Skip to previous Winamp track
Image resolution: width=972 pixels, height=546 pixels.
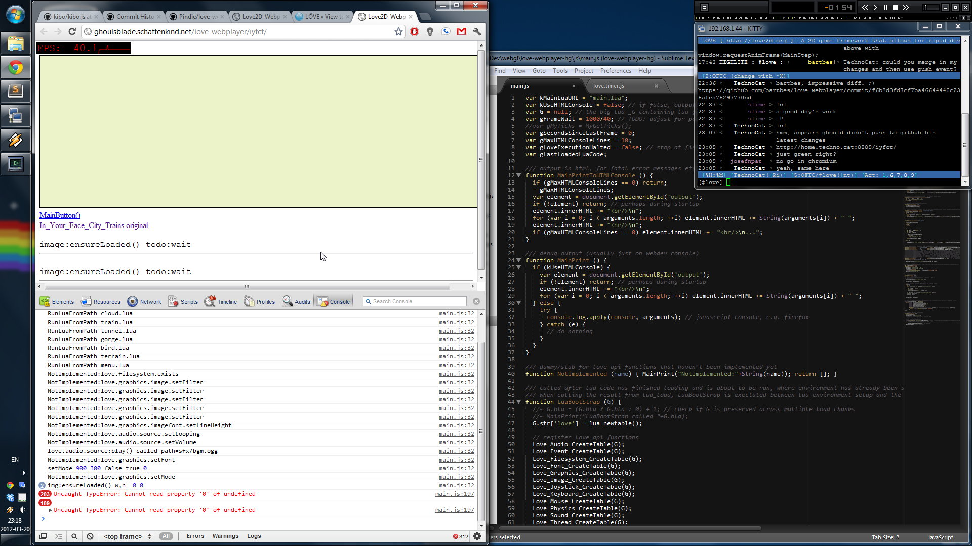coord(865,7)
